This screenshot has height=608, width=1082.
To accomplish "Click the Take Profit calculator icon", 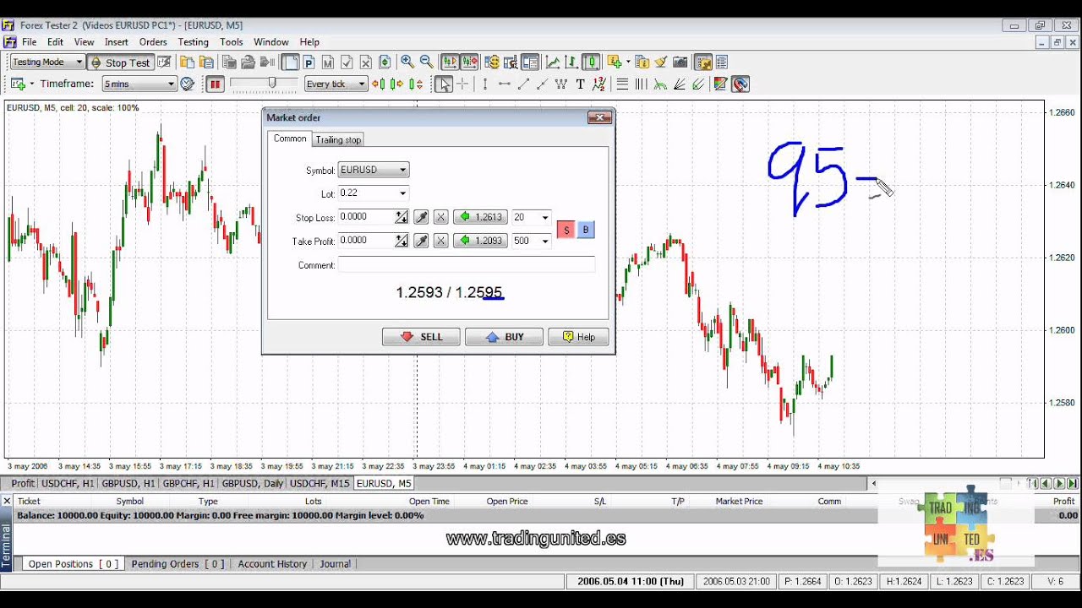I will pyautogui.click(x=402, y=241).
